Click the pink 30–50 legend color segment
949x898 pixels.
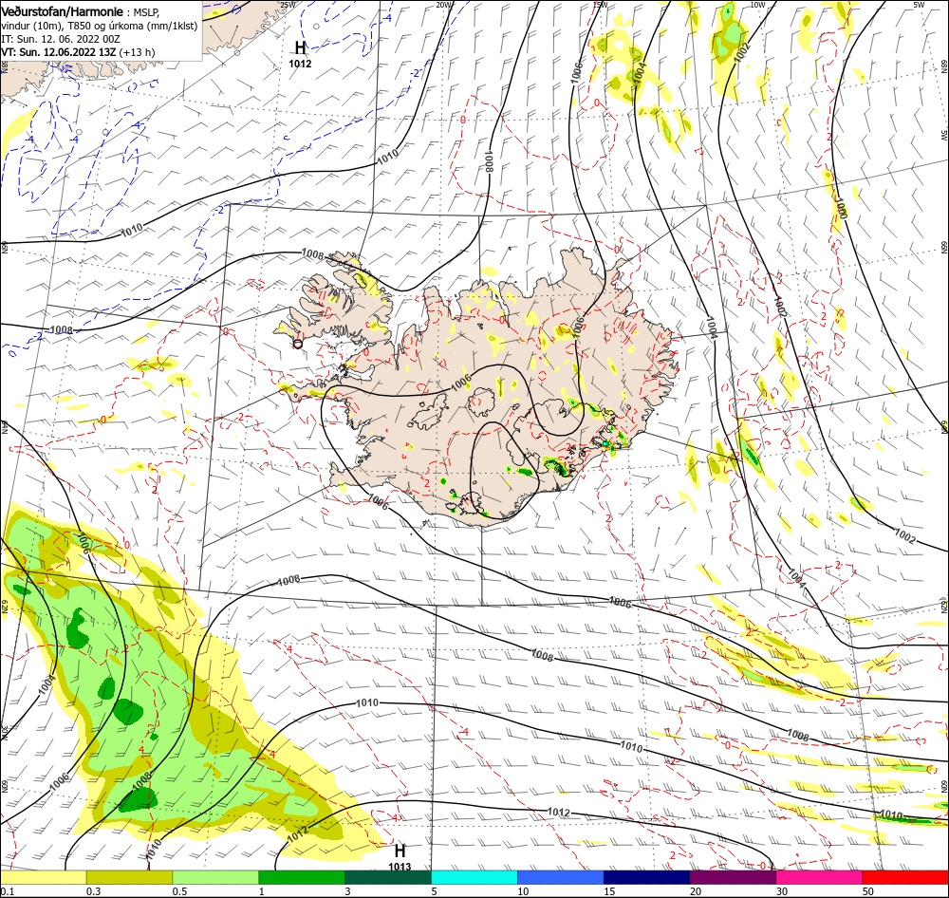820,877
